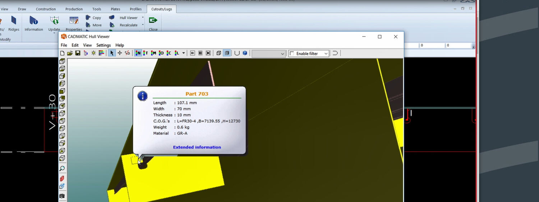The width and height of the screenshot is (539, 202).
Task: Click the red block icon in side toolbar
Action: [x=62, y=178]
